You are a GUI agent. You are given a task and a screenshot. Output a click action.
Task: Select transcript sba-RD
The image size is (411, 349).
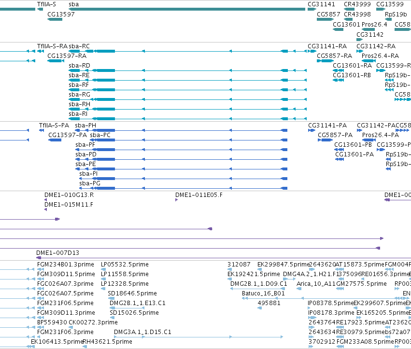(79, 66)
